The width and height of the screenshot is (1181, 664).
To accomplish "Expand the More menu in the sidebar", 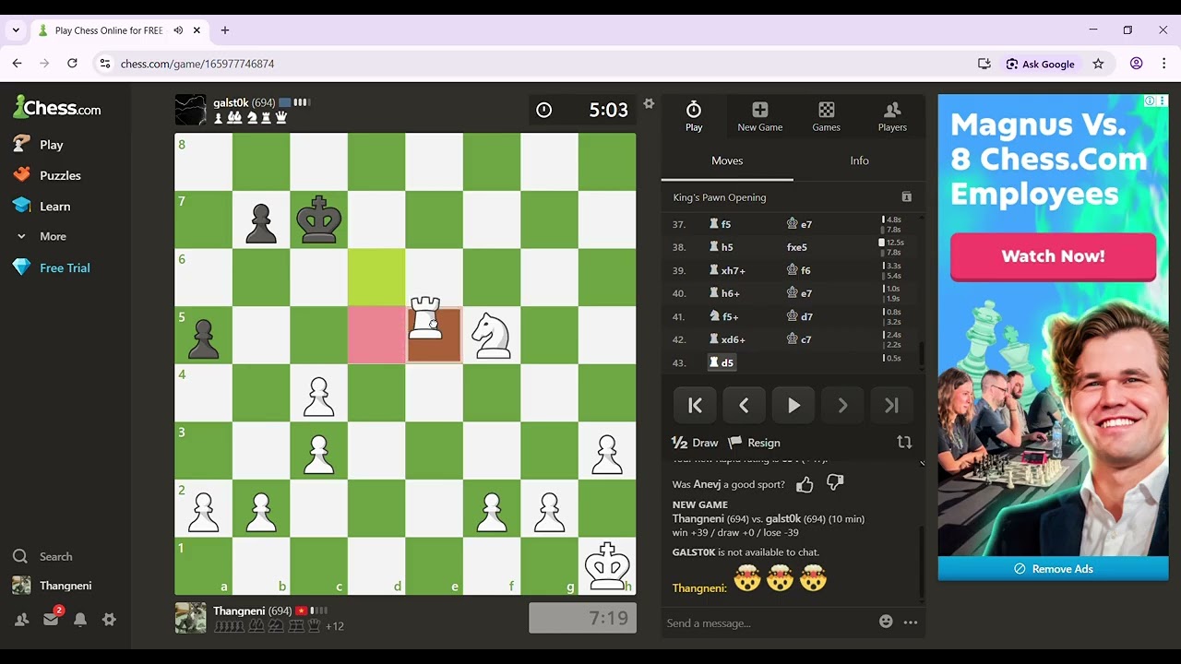I will click(41, 236).
